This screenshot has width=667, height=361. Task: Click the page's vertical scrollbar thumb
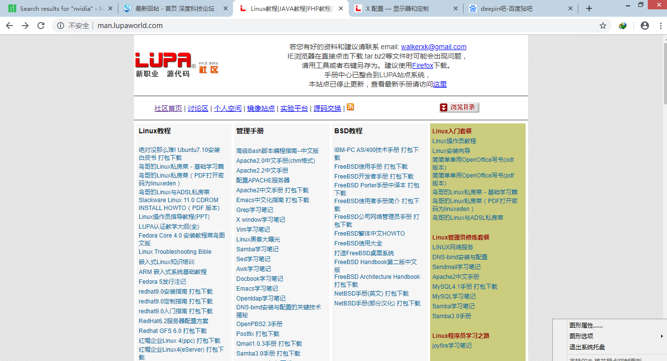665,74
